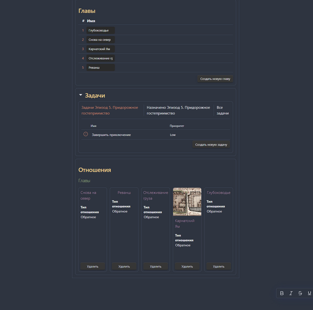The height and width of the screenshot is (310, 313).
Task: Click chapter number 5 in the list
Action: tap(83, 67)
